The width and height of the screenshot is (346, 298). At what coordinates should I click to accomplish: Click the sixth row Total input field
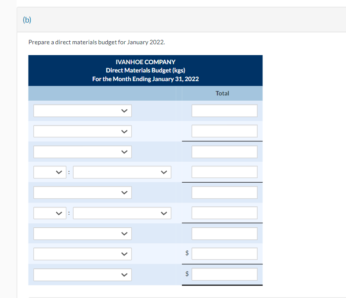click(x=224, y=213)
